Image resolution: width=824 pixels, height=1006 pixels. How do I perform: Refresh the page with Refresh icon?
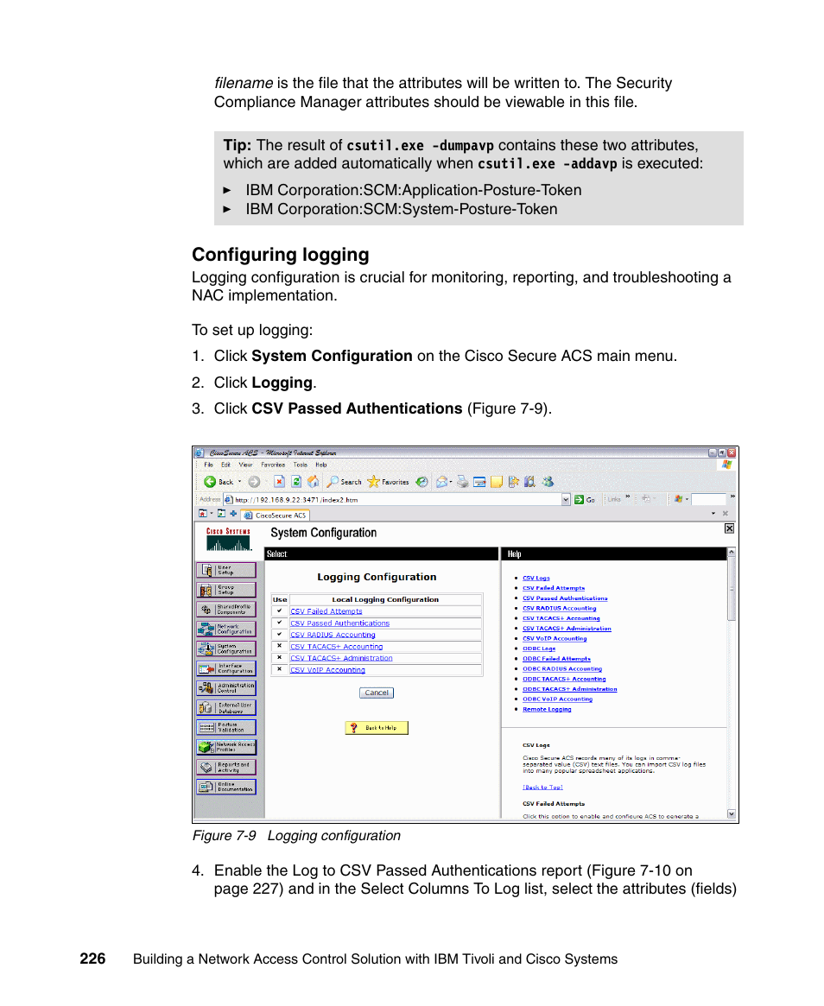coord(296,482)
